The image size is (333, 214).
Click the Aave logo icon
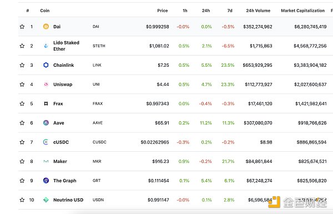(46, 123)
